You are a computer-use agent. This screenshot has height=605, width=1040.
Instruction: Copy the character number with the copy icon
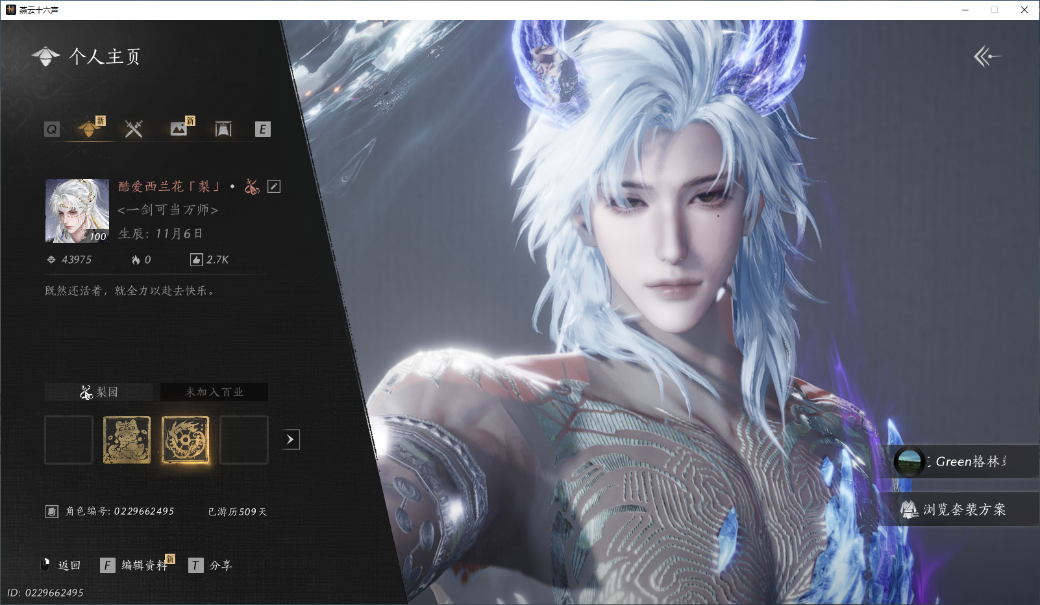pyautogui.click(x=52, y=512)
